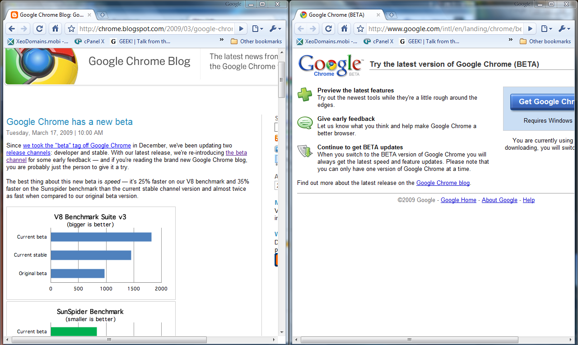Click 'Preview the latest features' heading
The height and width of the screenshot is (345, 578).
[x=355, y=91]
